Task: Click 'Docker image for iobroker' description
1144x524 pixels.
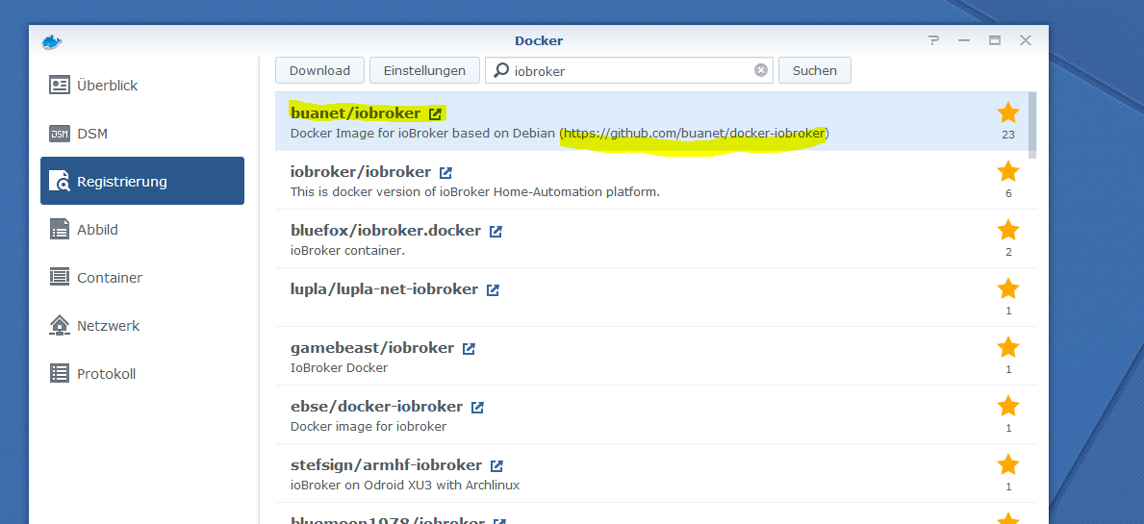Action: coord(369,426)
